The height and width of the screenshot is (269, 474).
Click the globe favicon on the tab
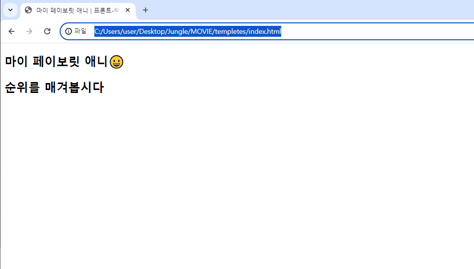[28, 10]
